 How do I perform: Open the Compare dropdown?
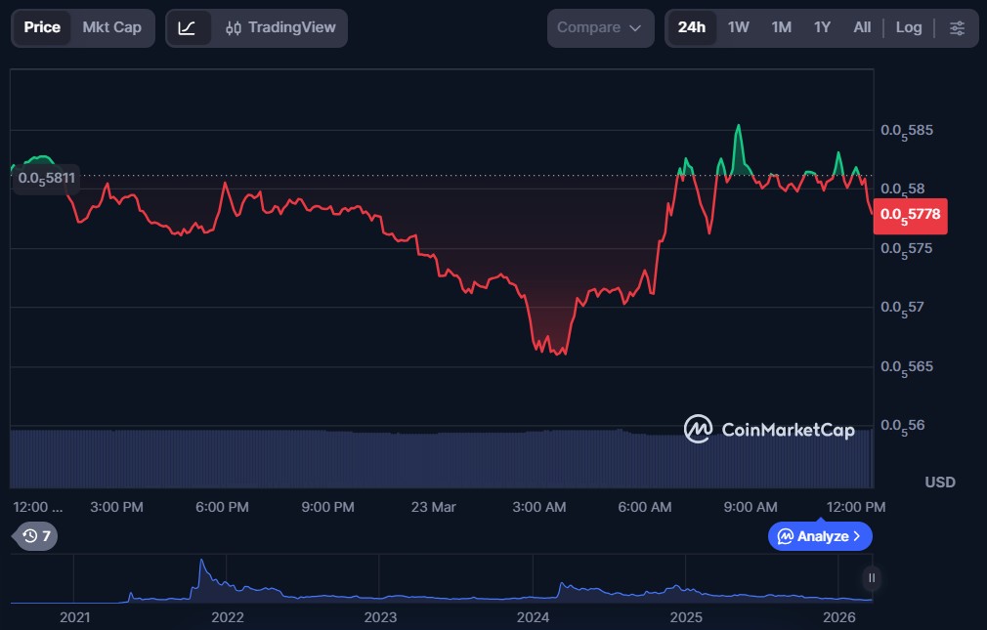pyautogui.click(x=600, y=28)
